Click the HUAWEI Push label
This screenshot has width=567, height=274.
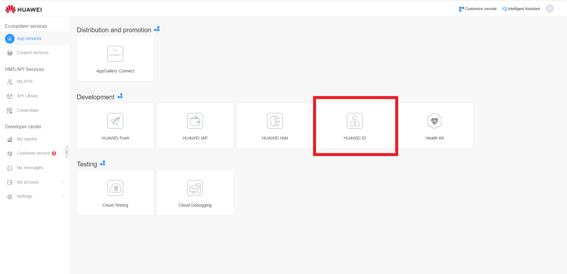point(115,138)
